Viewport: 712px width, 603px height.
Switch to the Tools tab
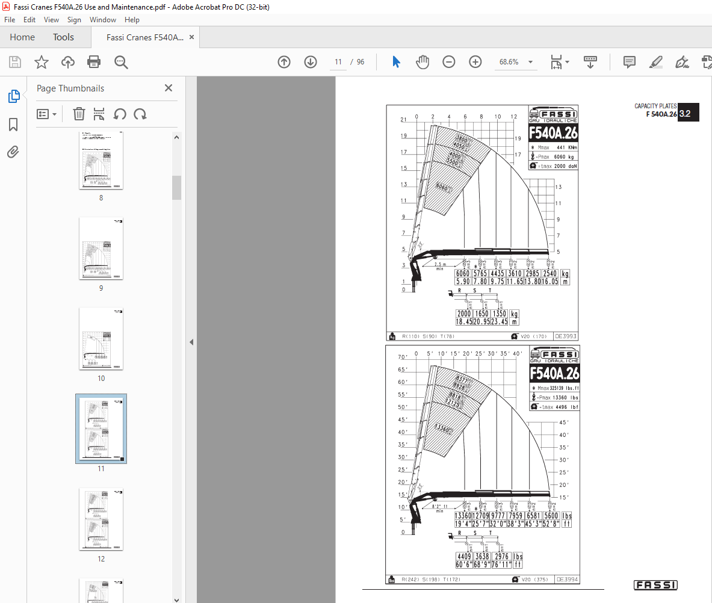tap(63, 37)
